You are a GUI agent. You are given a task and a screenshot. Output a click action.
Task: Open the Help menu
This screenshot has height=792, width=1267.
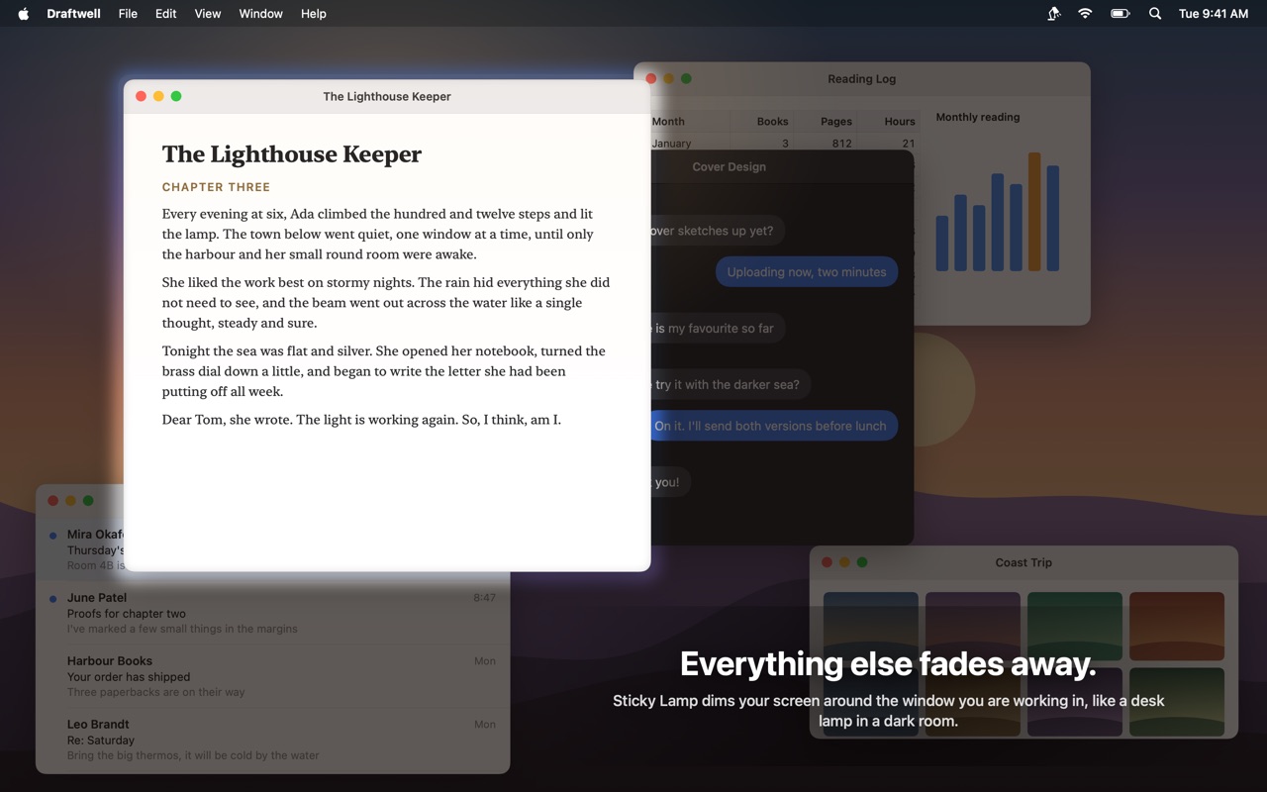coord(314,14)
